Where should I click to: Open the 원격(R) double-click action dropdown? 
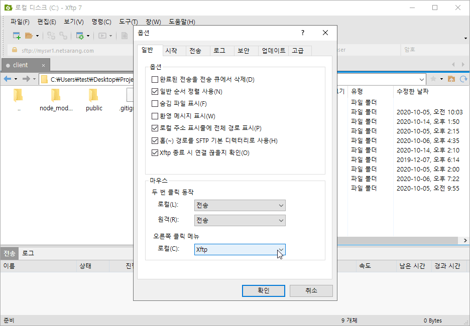[x=240, y=220]
